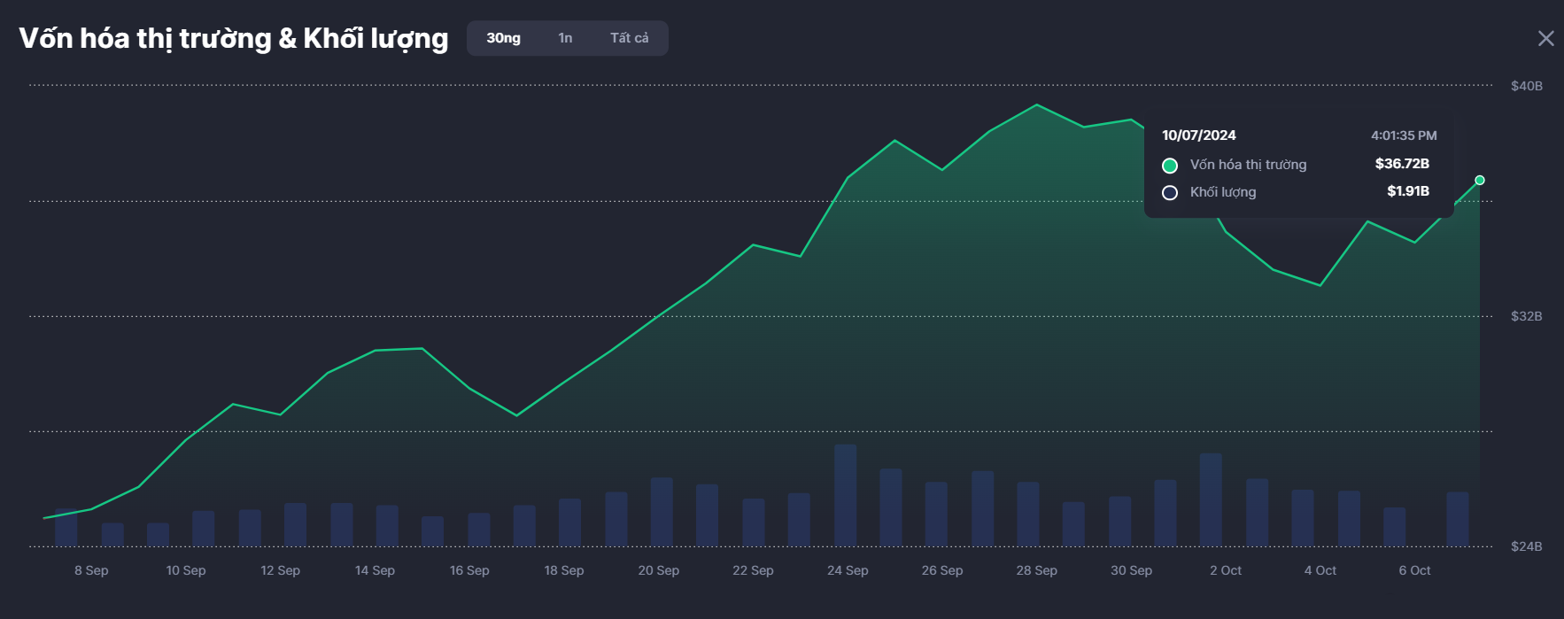Click the 16 Sep date axis label
Viewport: 1564px width, 619px height.
pos(469,570)
